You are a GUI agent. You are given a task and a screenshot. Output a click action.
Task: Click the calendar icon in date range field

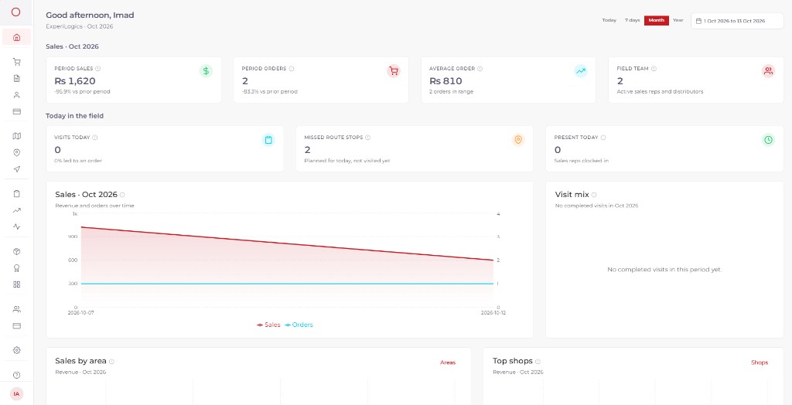(x=698, y=21)
